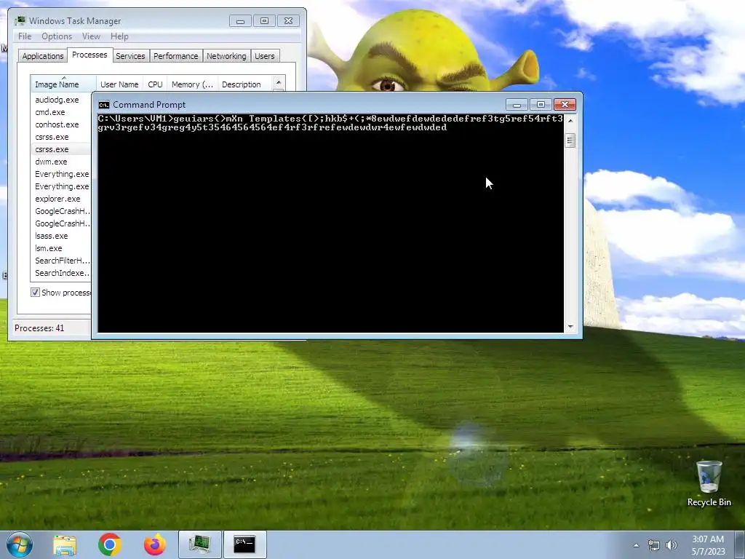Sort processes by User Name column
The height and width of the screenshot is (559, 745).
click(x=119, y=84)
